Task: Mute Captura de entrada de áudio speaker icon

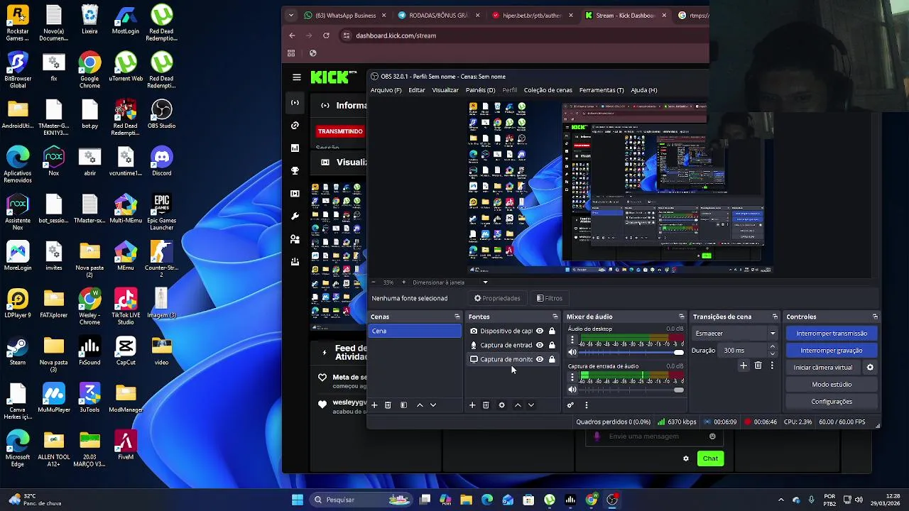Action: coord(572,390)
